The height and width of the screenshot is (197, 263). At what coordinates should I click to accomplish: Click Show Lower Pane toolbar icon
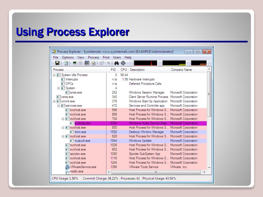[x=87, y=63]
